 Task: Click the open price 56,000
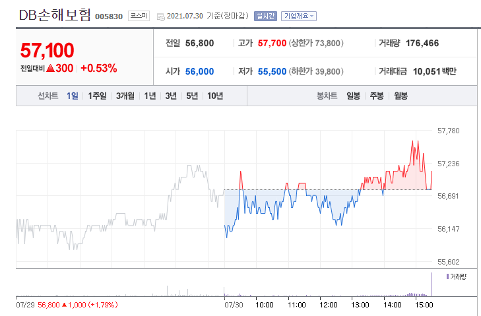[199, 71]
